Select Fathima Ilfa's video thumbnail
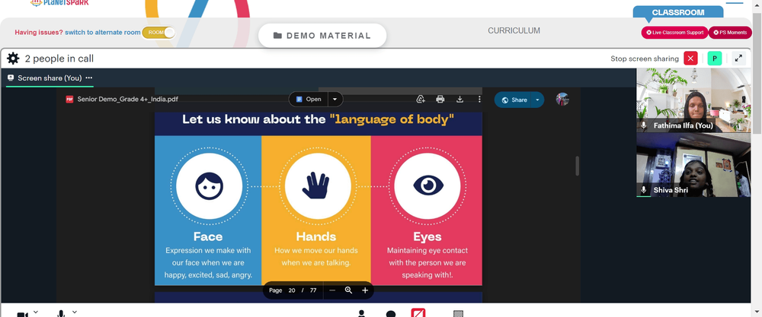Image resolution: width=762 pixels, height=317 pixels. point(693,100)
